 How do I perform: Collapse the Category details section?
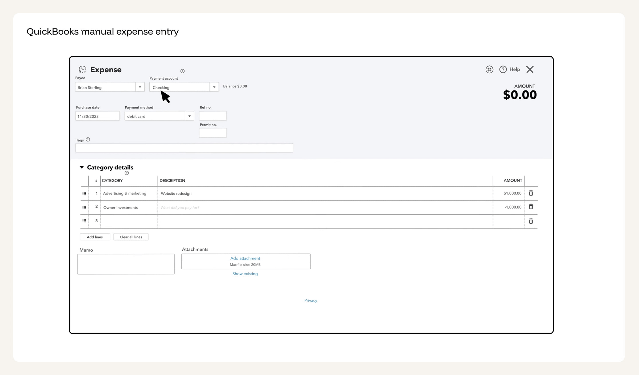point(82,167)
